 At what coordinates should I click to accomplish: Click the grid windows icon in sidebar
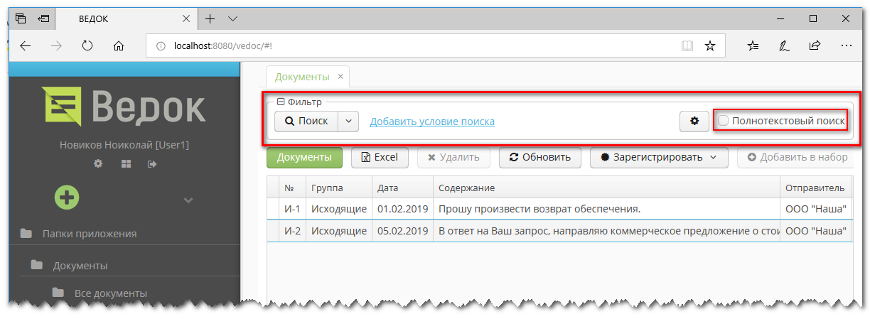tap(126, 164)
